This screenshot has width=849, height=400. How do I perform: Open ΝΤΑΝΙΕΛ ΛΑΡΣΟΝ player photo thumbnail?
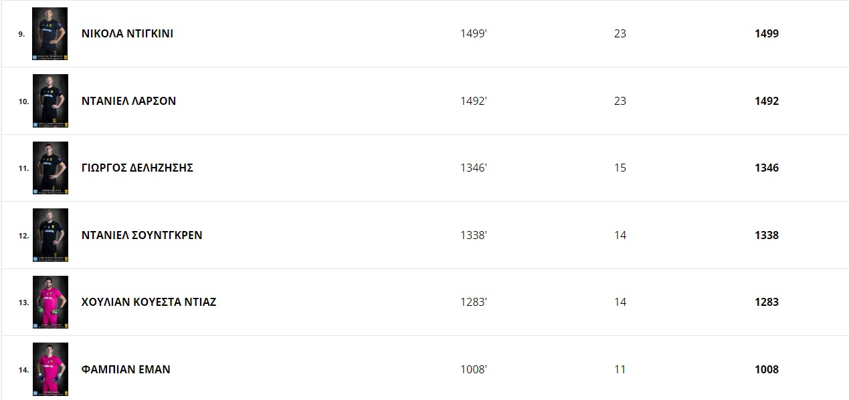click(50, 101)
